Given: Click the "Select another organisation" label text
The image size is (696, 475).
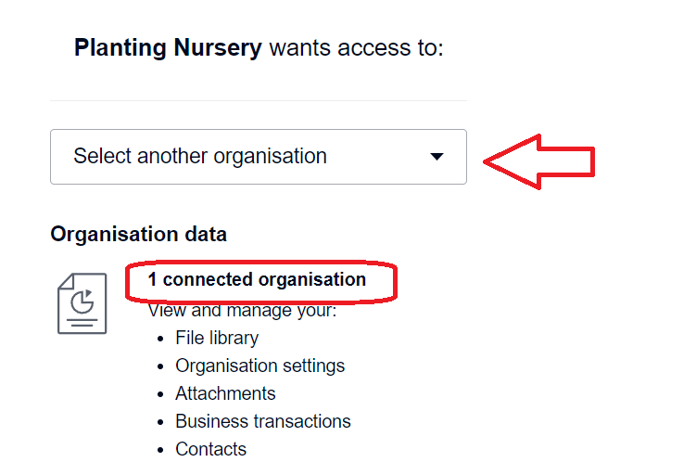Looking at the screenshot, I should [200, 157].
